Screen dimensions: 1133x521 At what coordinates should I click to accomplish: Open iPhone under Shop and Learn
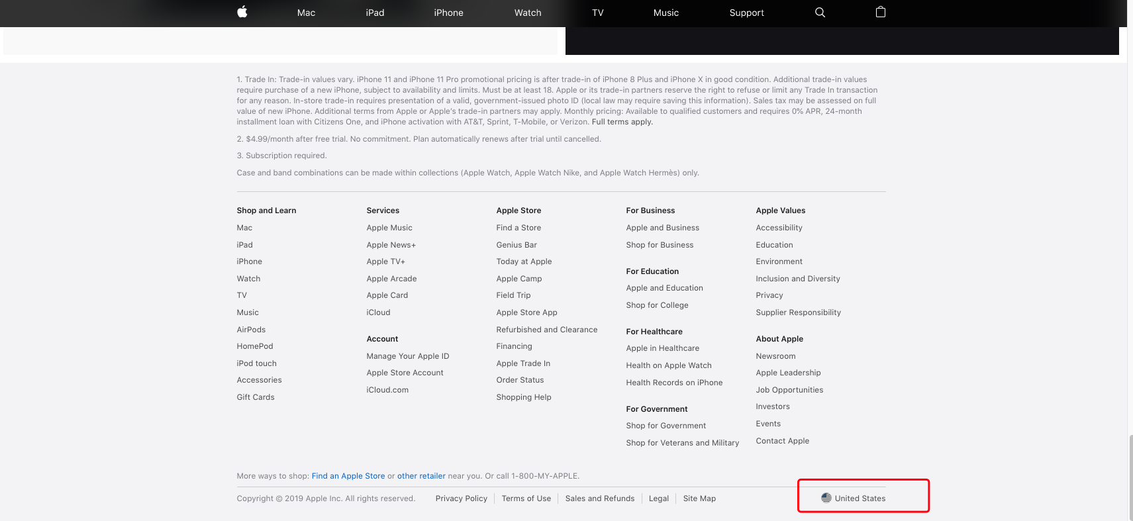tap(250, 261)
